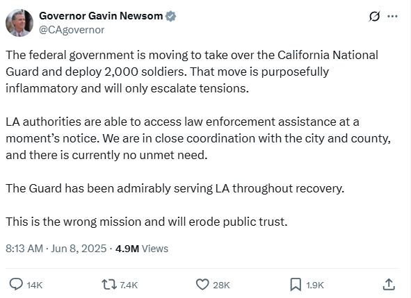Click the reply speech bubble icon

point(16,284)
